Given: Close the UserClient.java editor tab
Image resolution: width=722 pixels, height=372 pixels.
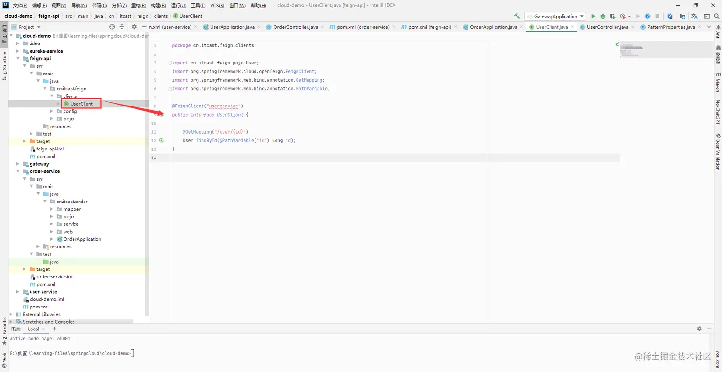Looking at the screenshot, I should point(573,27).
